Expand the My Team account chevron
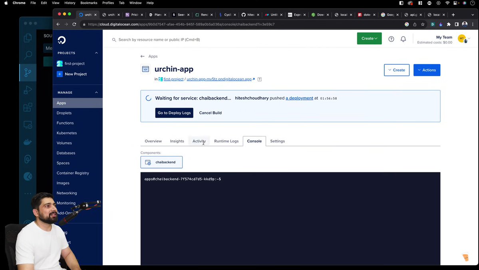This screenshot has height=270, width=479. click(469, 38)
